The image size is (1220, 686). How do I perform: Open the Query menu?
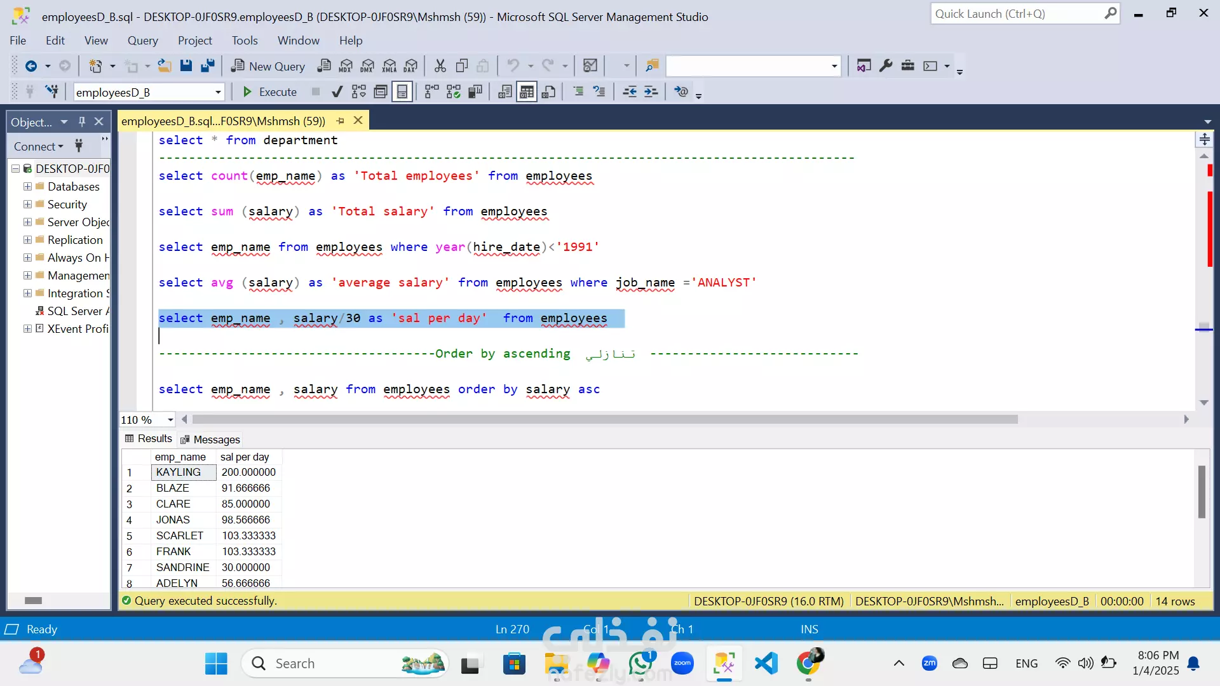(142, 41)
